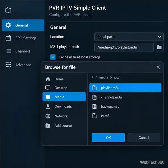Toggle Cache m3u at local storage checkbox
Image resolution: width=168 pixels, height=168 pixels.
(x=53, y=57)
